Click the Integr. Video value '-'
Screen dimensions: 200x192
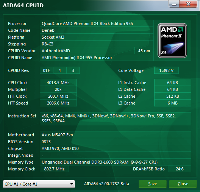[x=42, y=155]
